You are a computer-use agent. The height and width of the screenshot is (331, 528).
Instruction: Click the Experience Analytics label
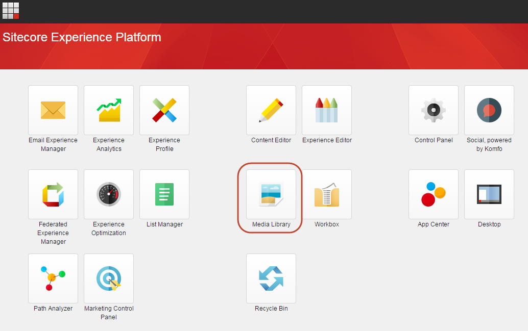click(x=109, y=145)
